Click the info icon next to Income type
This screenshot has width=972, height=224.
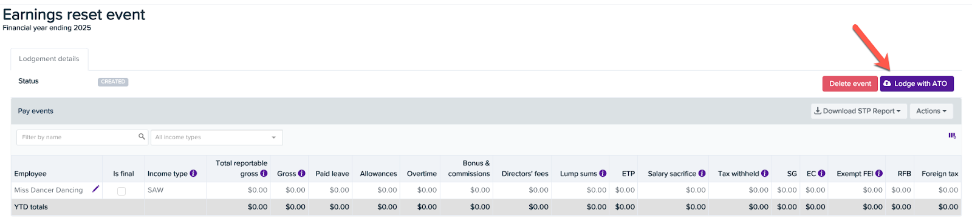coord(193,173)
